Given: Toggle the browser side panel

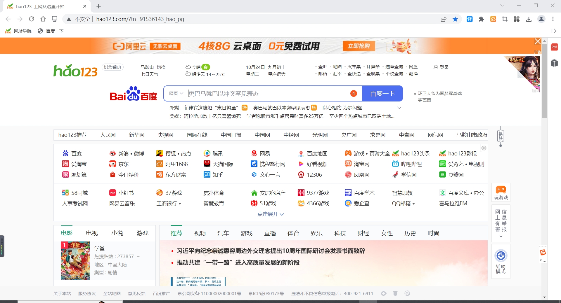Looking at the screenshot, I should pos(554,31).
